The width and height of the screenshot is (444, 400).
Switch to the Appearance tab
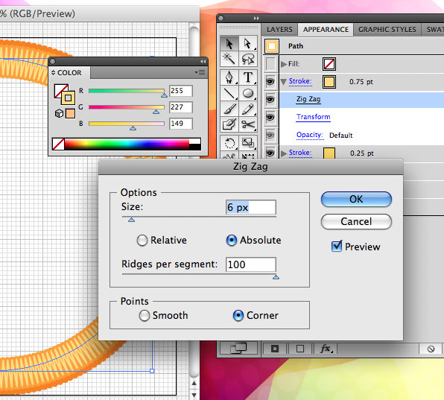click(x=326, y=30)
